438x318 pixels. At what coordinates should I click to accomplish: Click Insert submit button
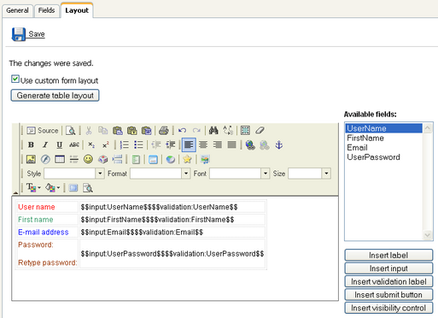(x=388, y=295)
